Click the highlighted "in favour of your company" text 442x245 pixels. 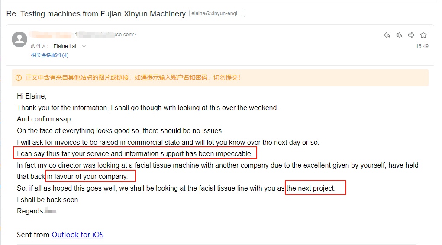pos(87,176)
